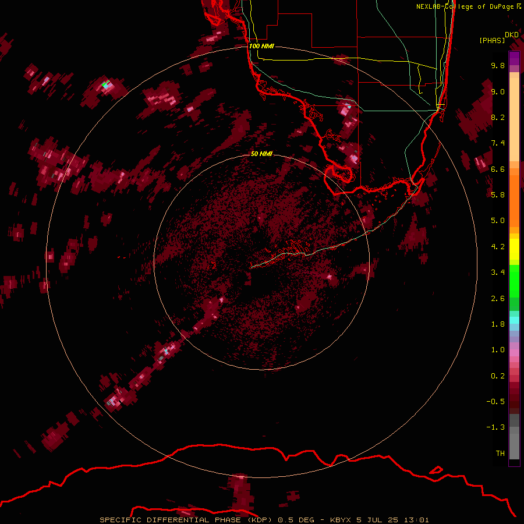
Task: Pick the cyan color bar segment
Action: 514,320
